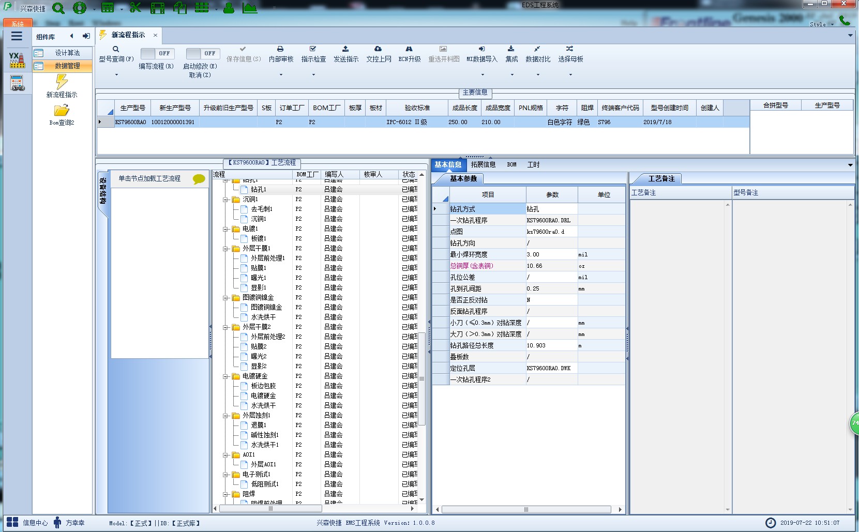Toggle the 启动修改(E) OFF switch
The width and height of the screenshot is (859, 532).
pyautogui.click(x=203, y=53)
